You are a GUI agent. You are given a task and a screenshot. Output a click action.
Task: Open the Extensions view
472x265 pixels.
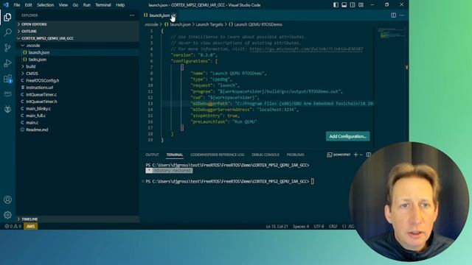tap(7, 79)
